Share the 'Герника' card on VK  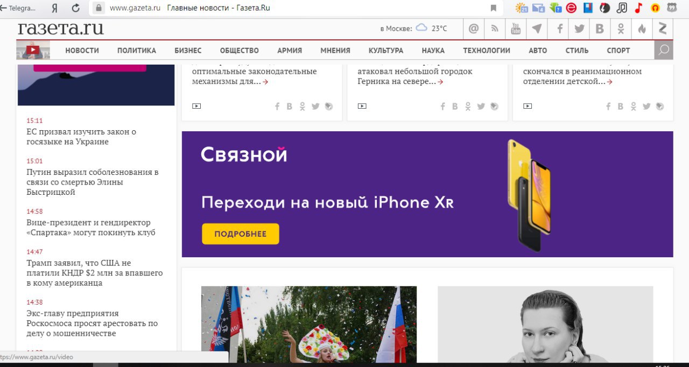point(455,107)
